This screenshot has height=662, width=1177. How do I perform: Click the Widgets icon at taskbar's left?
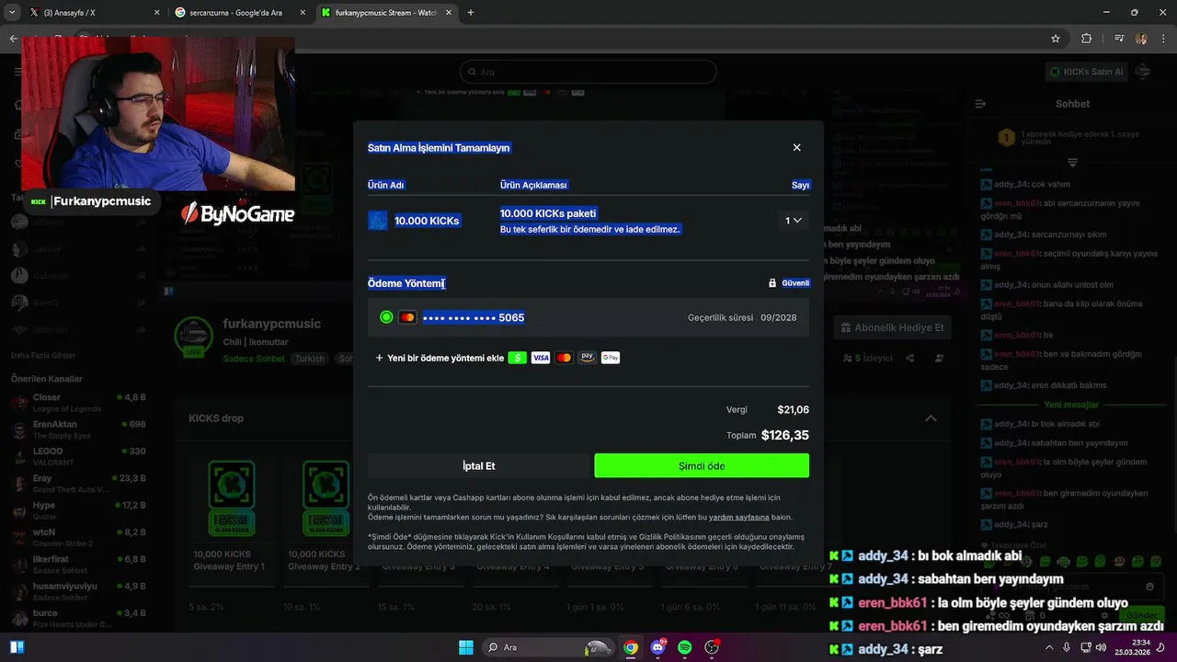click(x=17, y=647)
